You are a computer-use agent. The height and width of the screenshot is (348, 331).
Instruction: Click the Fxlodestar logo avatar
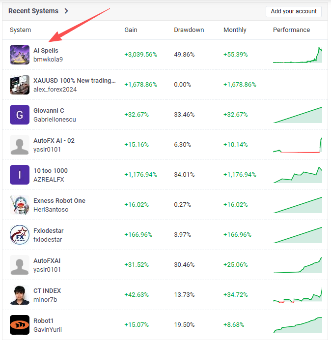pos(20,235)
